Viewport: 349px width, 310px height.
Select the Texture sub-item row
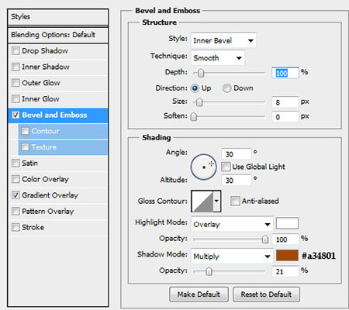[63, 147]
